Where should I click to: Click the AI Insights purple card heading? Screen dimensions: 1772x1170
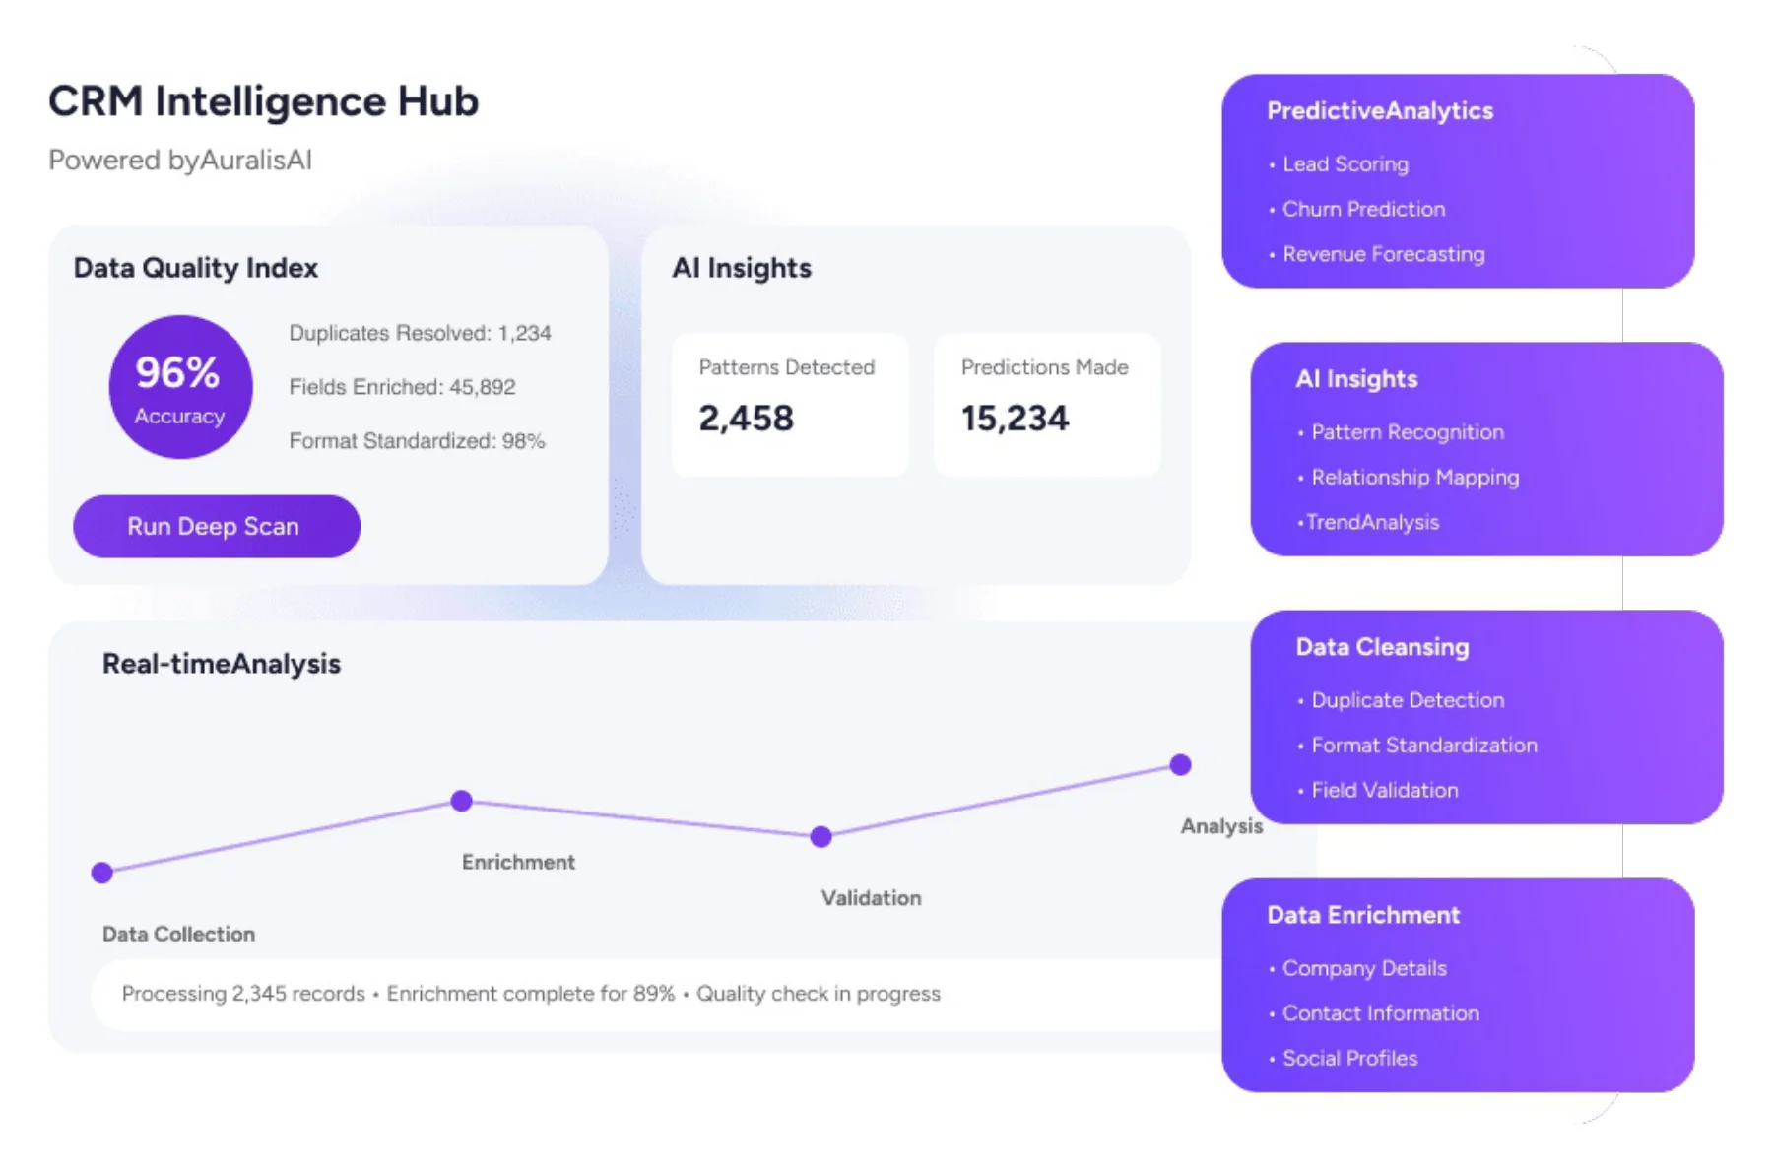[1356, 379]
